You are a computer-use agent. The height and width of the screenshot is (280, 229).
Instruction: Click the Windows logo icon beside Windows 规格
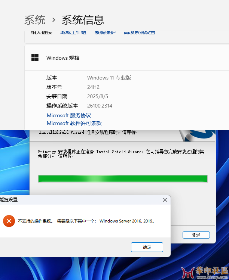click(35, 57)
